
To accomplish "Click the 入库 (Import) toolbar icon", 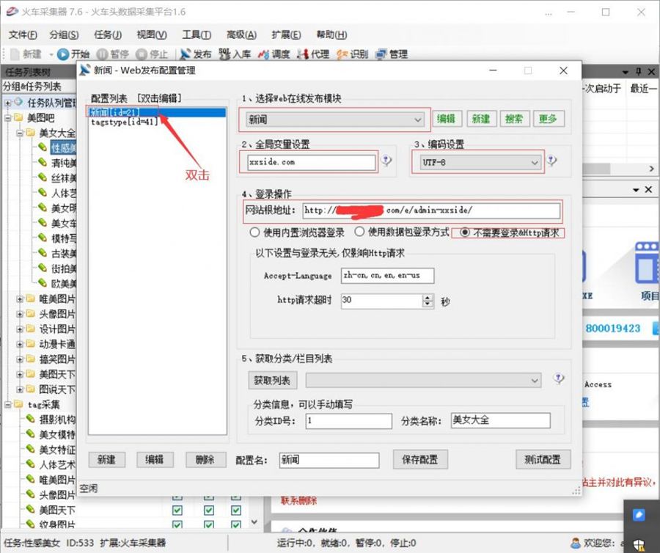I will click(x=224, y=54).
